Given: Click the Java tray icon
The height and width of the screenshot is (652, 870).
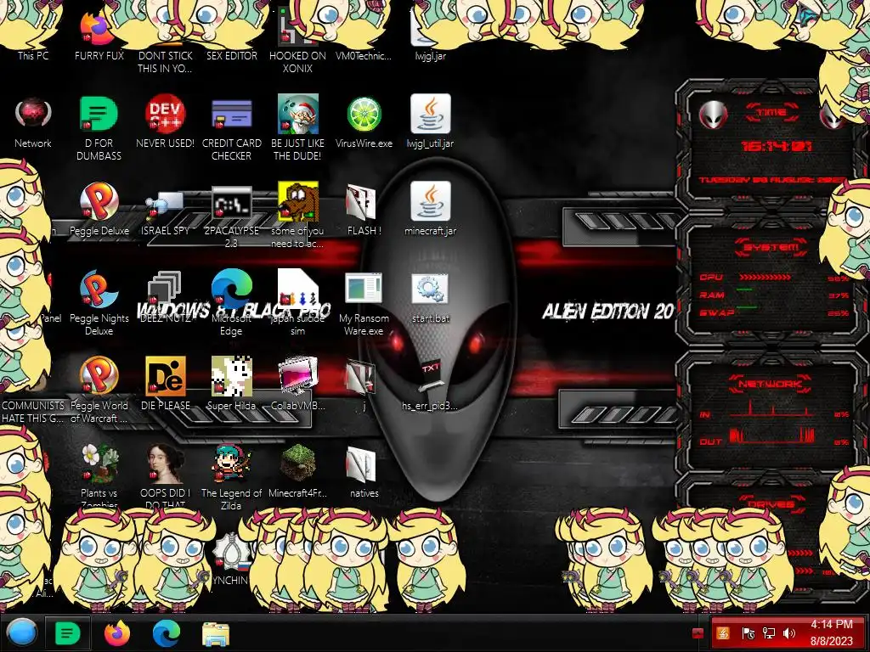Looking at the screenshot, I should pyautogui.click(x=723, y=632).
